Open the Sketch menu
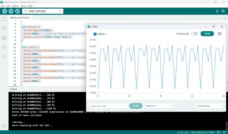 (15, 6)
